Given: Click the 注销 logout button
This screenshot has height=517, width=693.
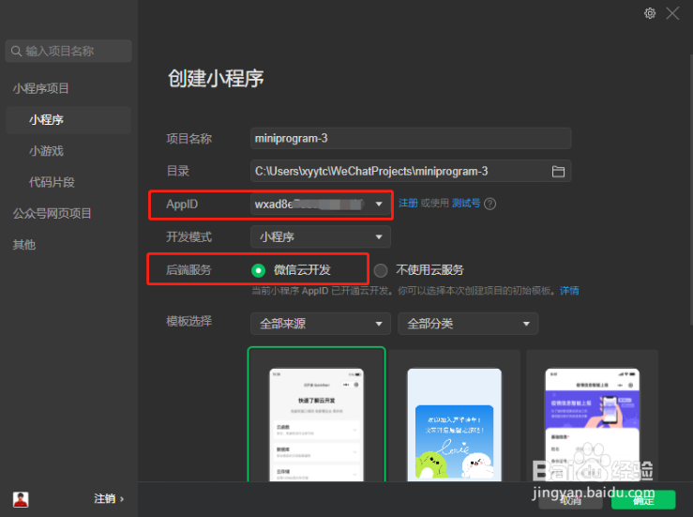Looking at the screenshot, I should click(109, 499).
